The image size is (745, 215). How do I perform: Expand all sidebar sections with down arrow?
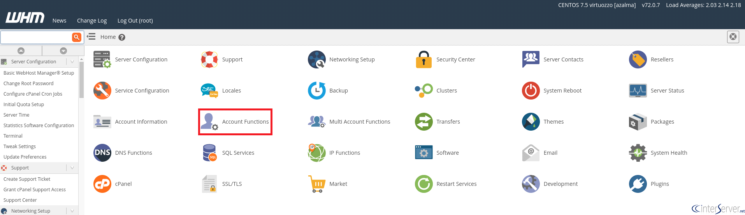63,51
